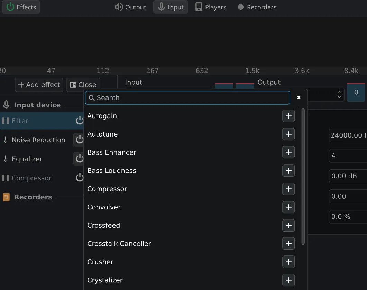Add Crosstalk Canceller using its plus icon
Viewport: 367px width, 290px height.
point(288,244)
